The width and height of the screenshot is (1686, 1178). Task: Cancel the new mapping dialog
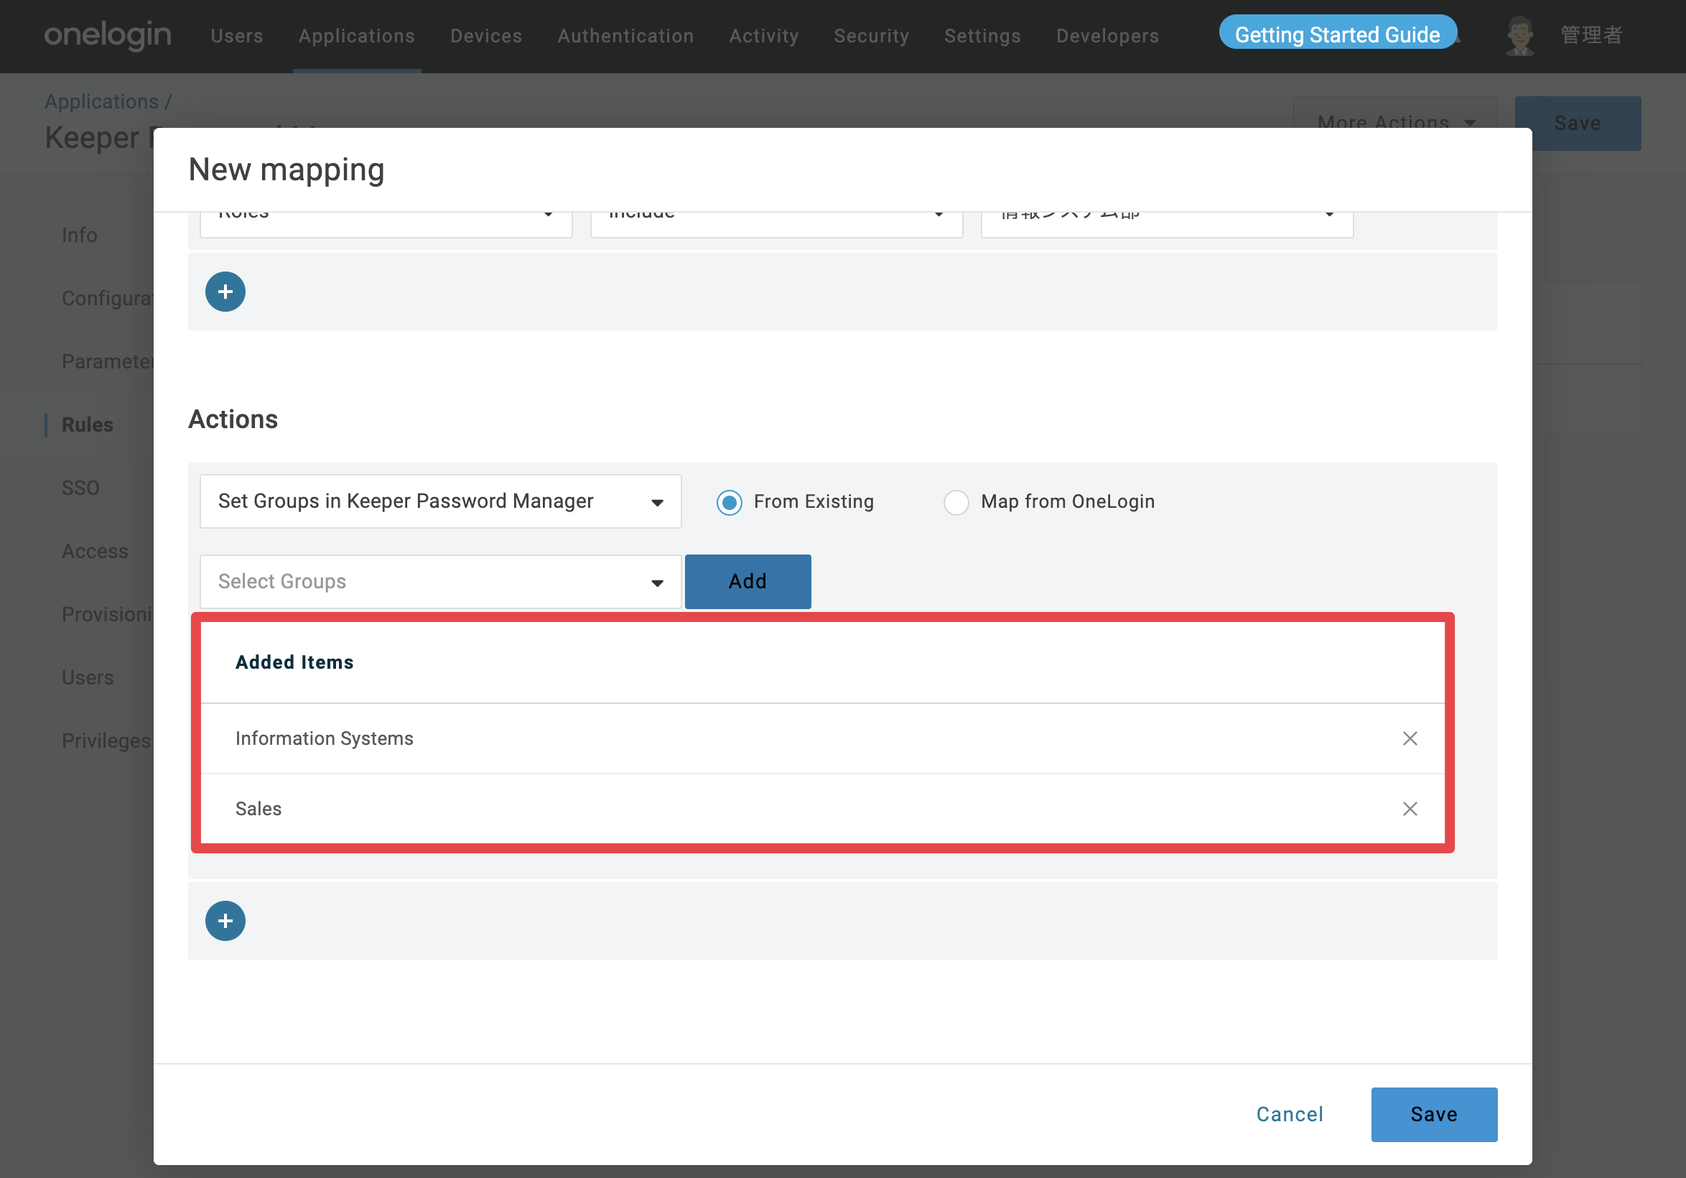(x=1290, y=1114)
